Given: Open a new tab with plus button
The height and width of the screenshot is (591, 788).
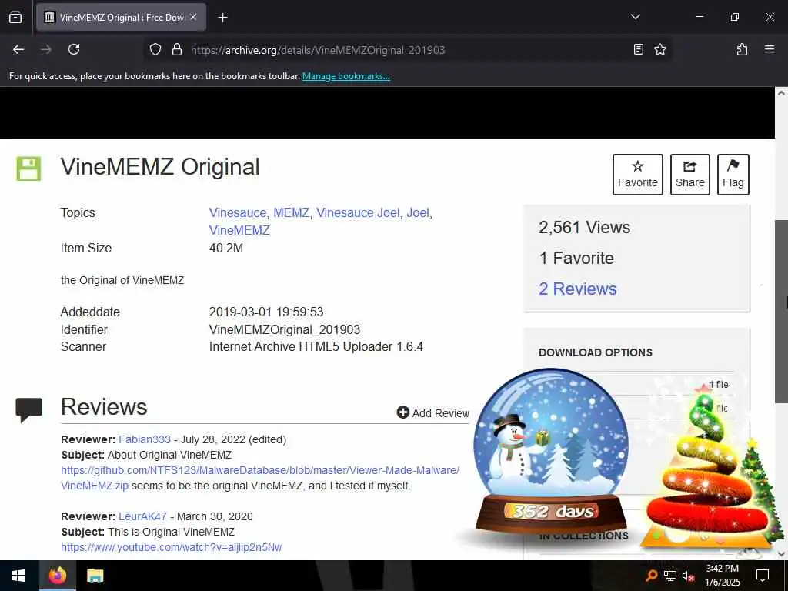Looking at the screenshot, I should tap(222, 18).
